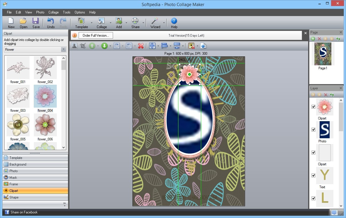Rotate the selected object counterclockwise
The height and width of the screenshot is (218, 346).
[x=129, y=46]
